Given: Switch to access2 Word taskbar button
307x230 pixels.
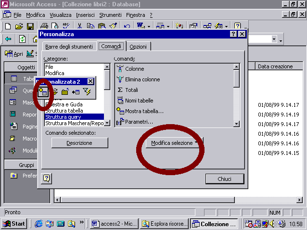Looking at the screenshot, I should [x=115, y=224].
